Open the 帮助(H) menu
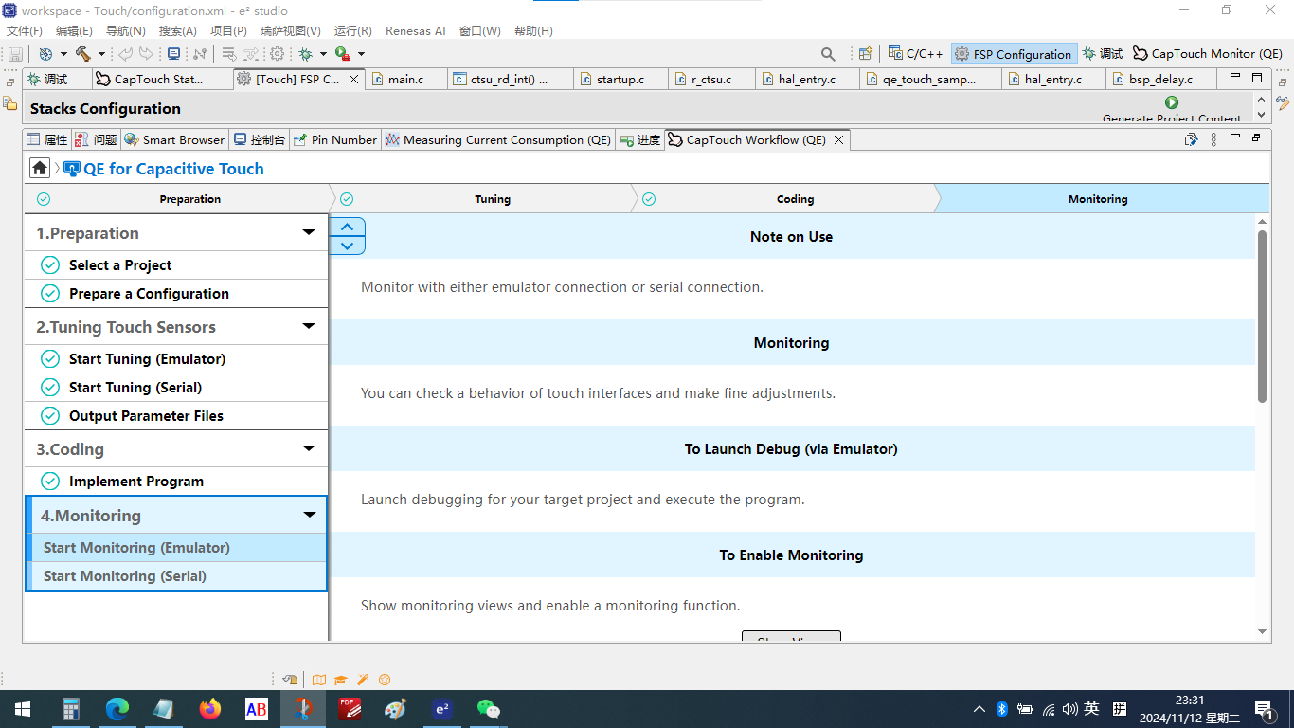 click(533, 30)
